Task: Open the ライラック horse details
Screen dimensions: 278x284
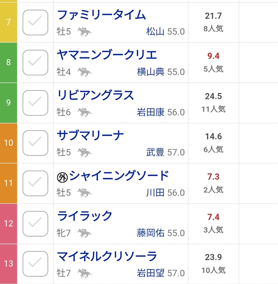Action: click(85, 216)
